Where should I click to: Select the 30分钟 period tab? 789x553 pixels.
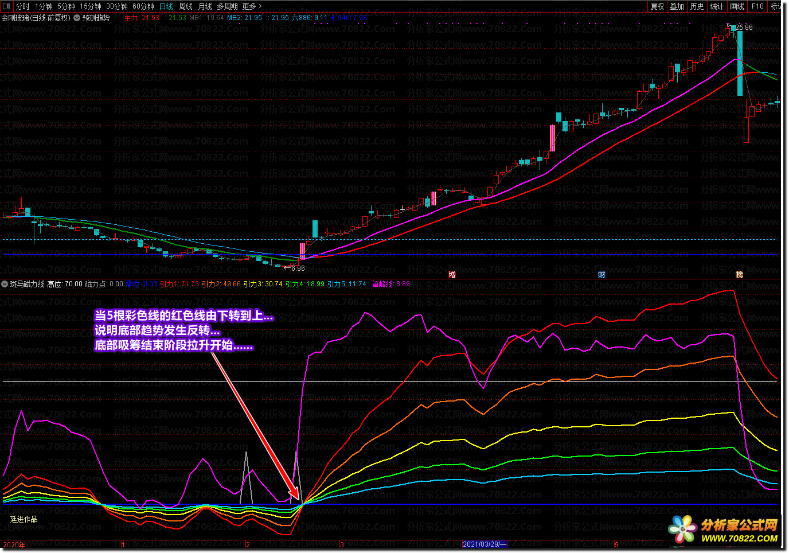[x=117, y=6]
